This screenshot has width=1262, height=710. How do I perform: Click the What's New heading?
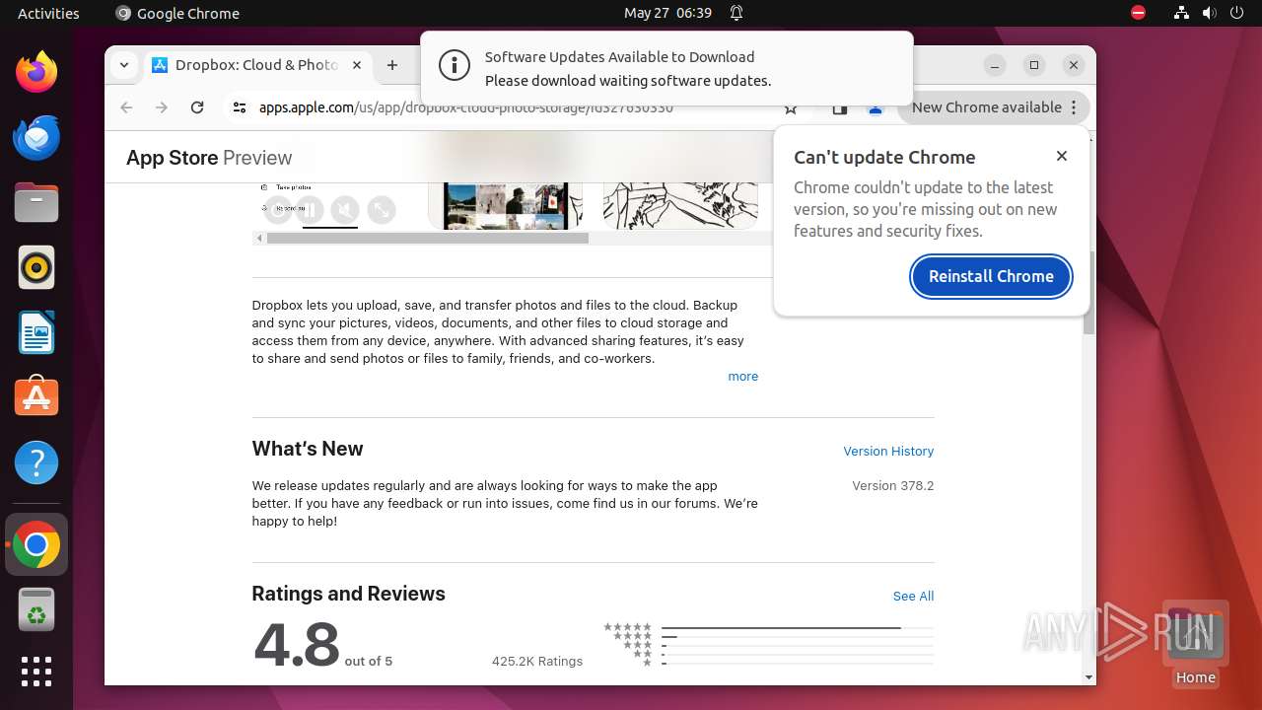pos(307,449)
